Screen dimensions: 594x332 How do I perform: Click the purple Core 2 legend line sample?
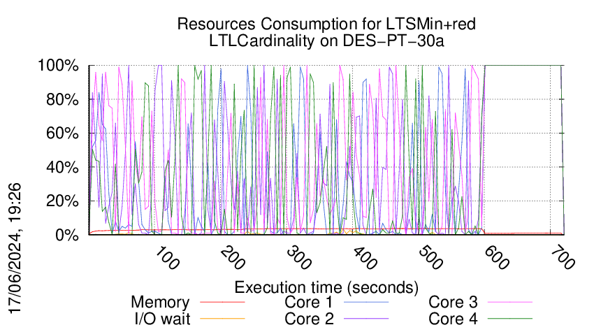tap(366, 319)
